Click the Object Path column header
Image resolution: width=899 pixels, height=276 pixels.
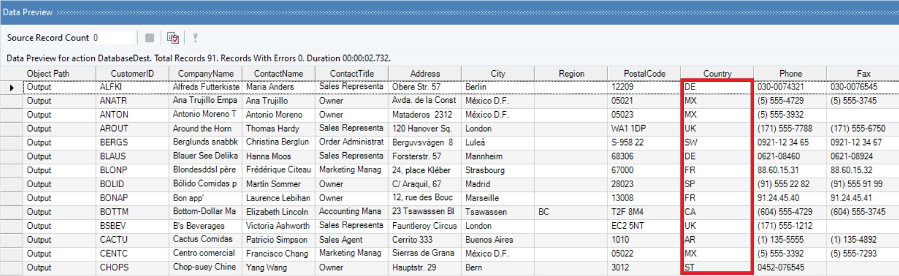tap(47, 74)
